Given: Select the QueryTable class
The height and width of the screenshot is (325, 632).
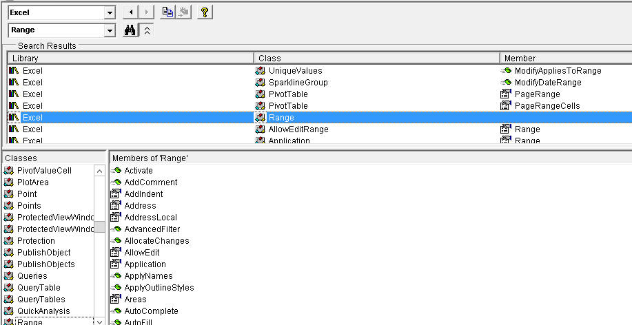Looking at the screenshot, I should pyautogui.click(x=39, y=288).
